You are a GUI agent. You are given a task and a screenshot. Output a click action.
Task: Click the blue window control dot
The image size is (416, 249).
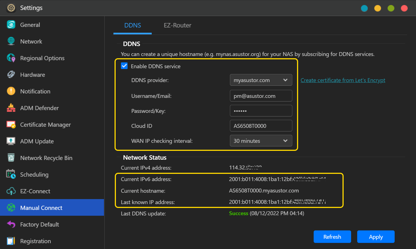coord(364,8)
